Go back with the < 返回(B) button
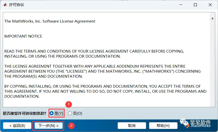This screenshot has width=218, height=132. point(17,126)
